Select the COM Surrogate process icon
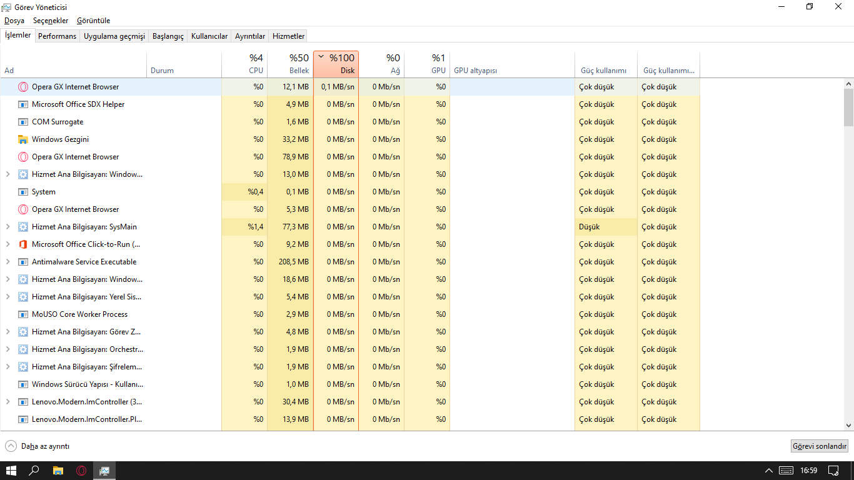Image resolution: width=854 pixels, height=480 pixels. point(23,122)
